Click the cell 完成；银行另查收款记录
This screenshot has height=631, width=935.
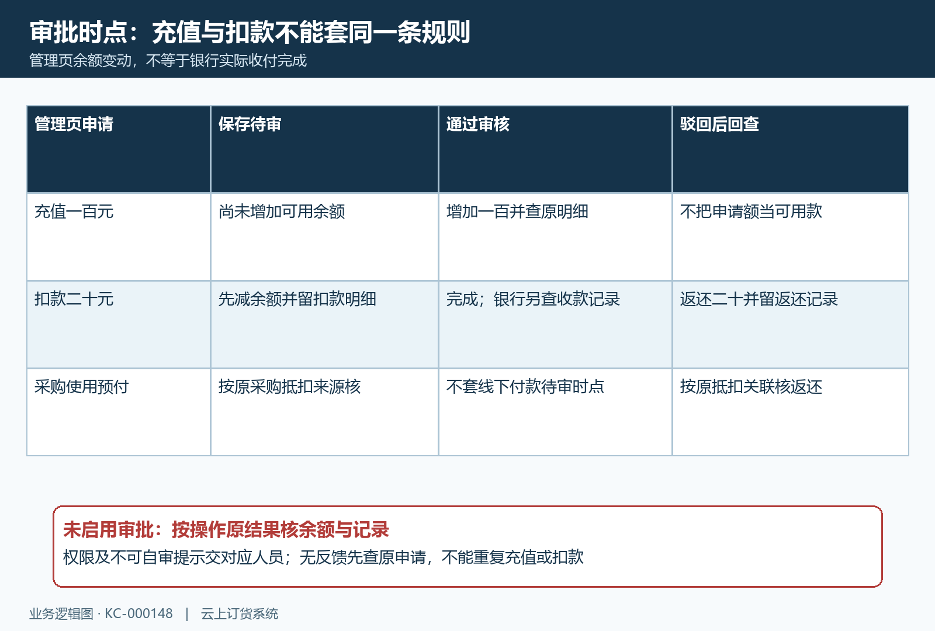(x=555, y=325)
